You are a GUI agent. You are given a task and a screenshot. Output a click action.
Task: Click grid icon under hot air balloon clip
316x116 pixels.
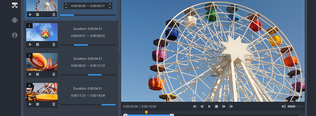[38, 45]
